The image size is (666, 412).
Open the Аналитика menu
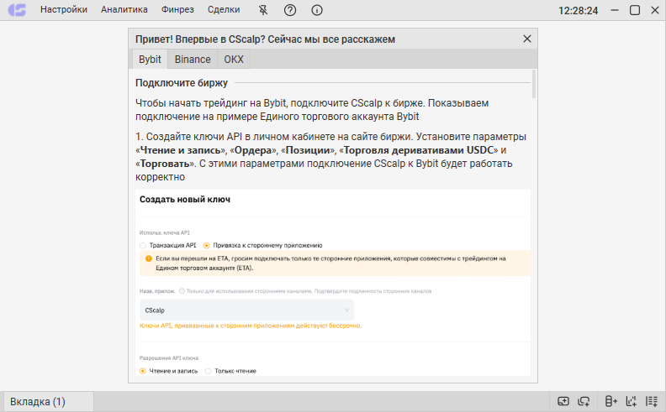[124, 10]
